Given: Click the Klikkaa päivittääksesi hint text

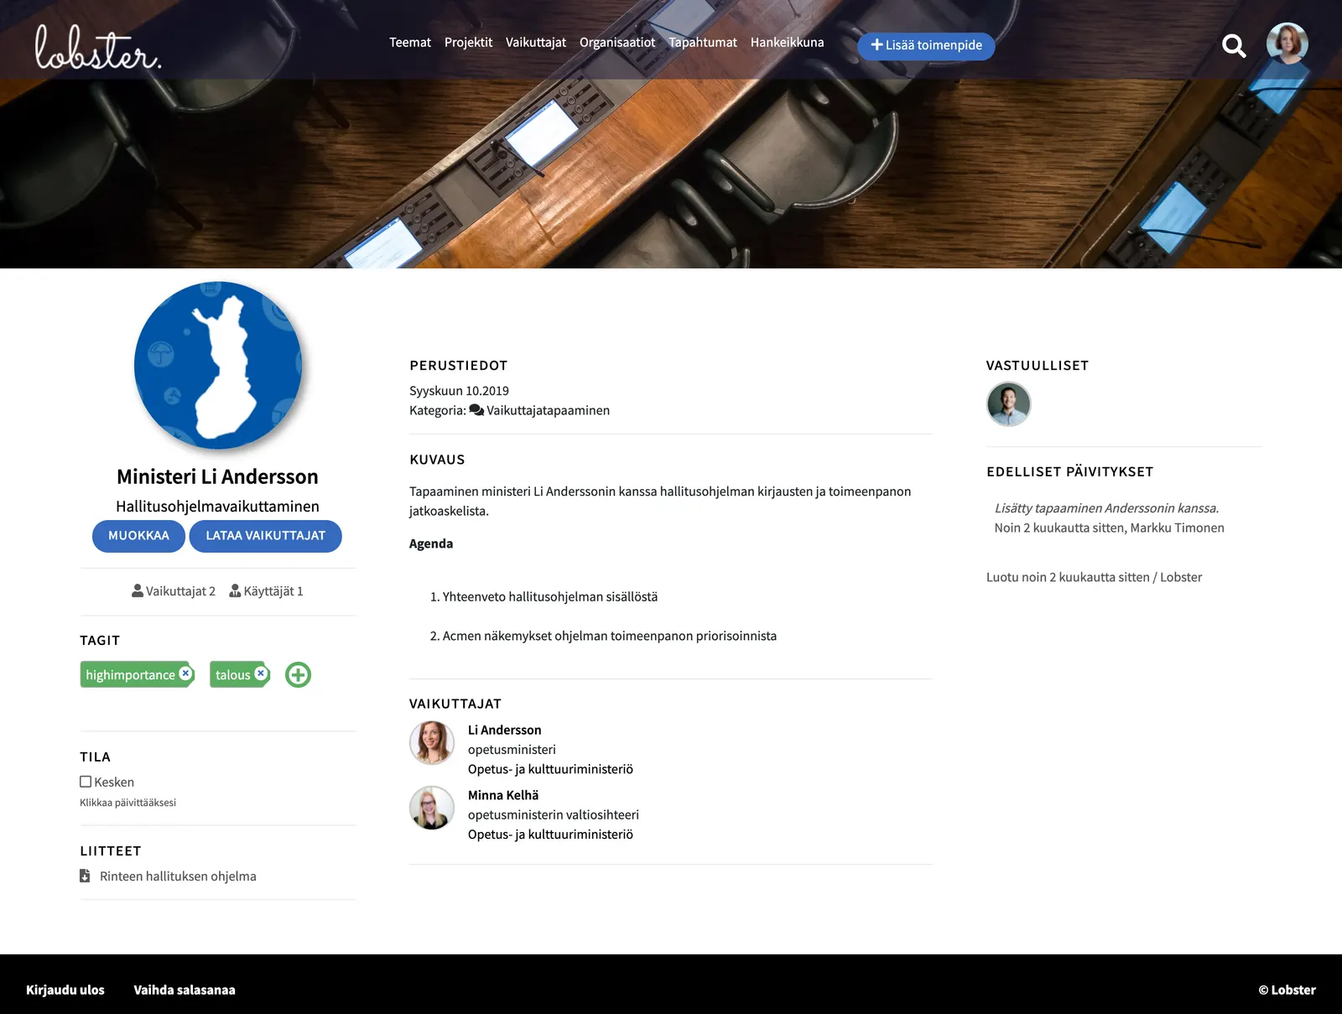Looking at the screenshot, I should pos(127,803).
